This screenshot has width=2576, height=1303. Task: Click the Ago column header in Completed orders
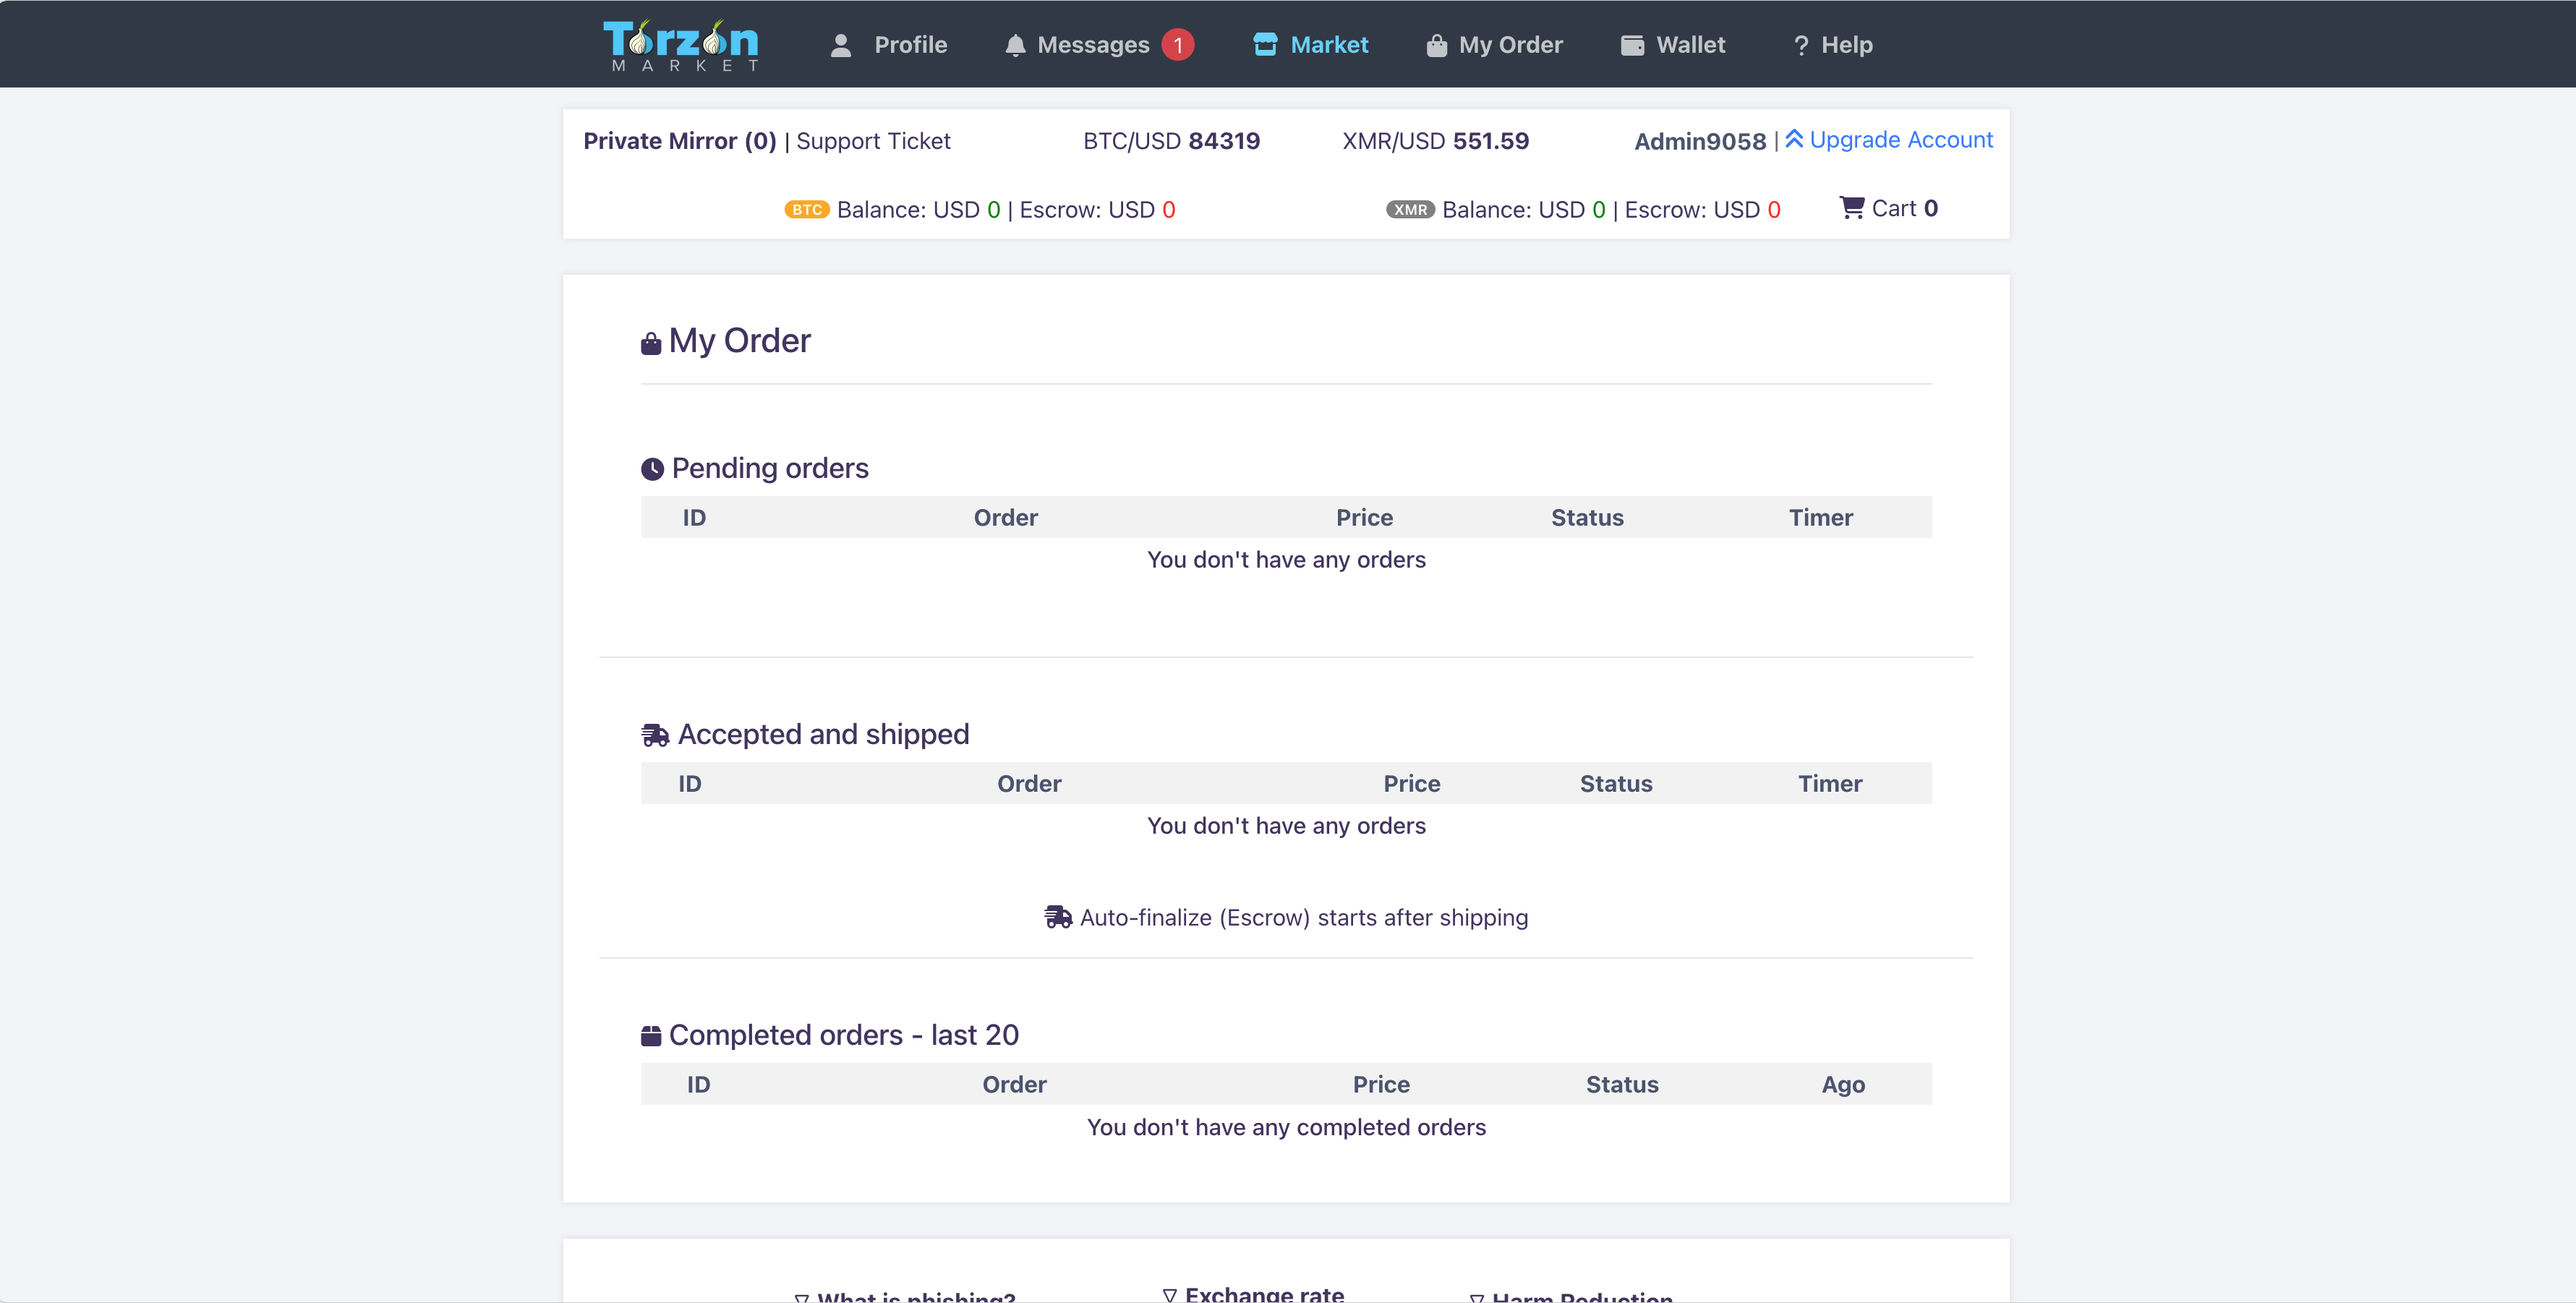pyautogui.click(x=1843, y=1085)
